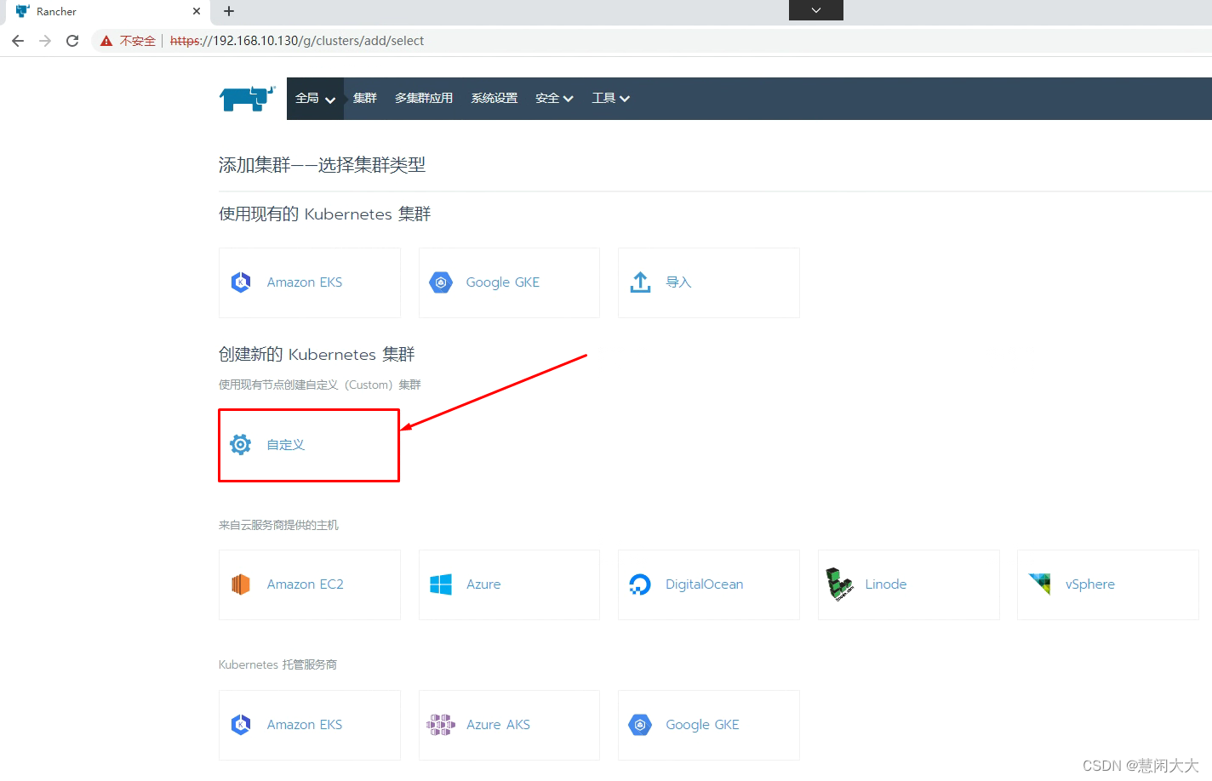Select Google GKE label under existing clusters
Screen dimensions: 1212x781
tap(503, 282)
